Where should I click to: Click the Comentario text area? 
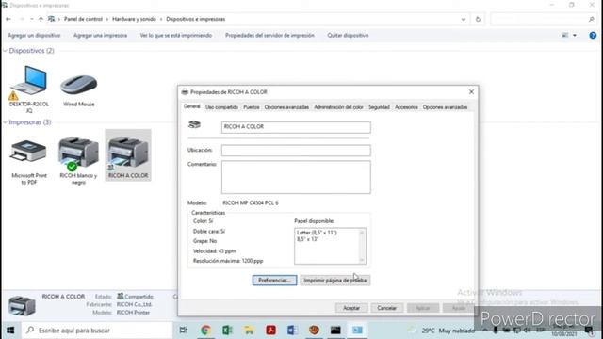pos(296,177)
